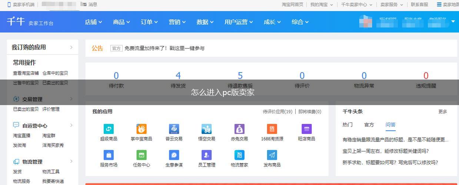Open the 用户运营 dropdown menu
This screenshot has width=459, height=185.
coord(239,22)
